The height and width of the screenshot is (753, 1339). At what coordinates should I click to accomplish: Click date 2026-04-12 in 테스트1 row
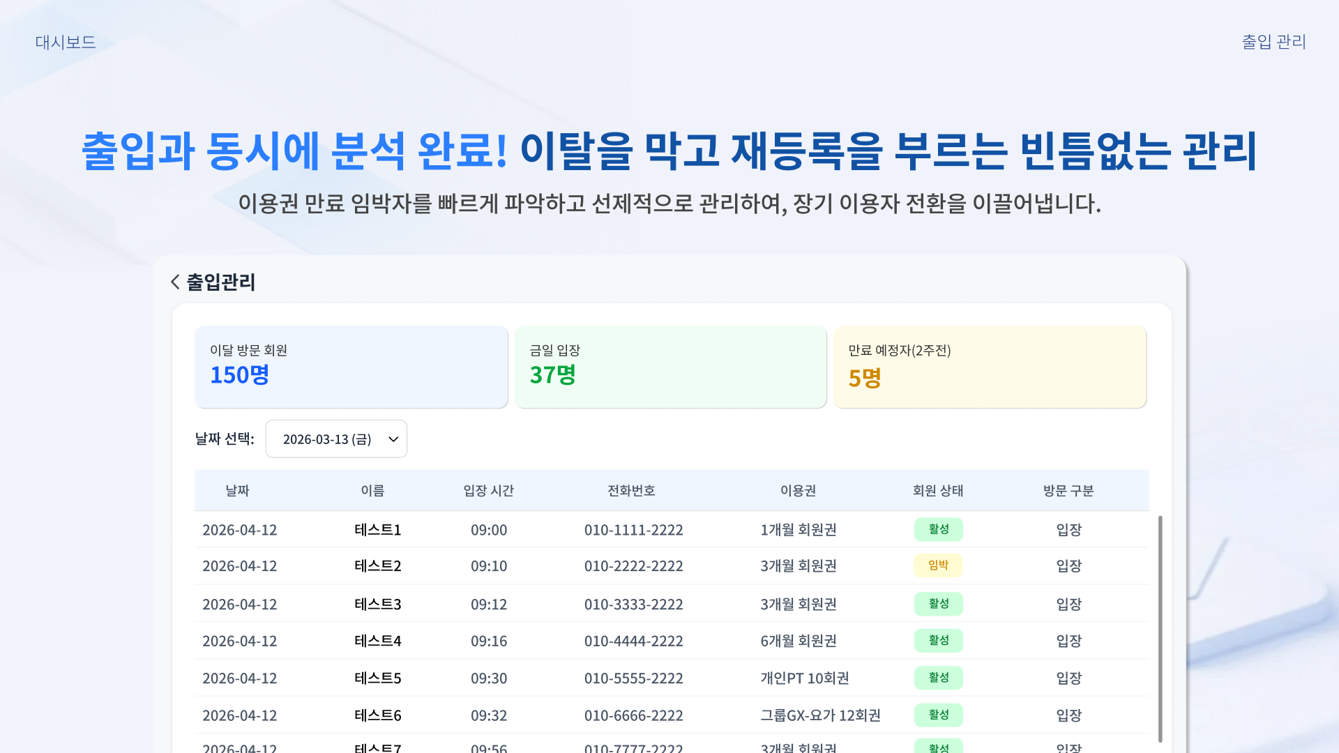(240, 530)
